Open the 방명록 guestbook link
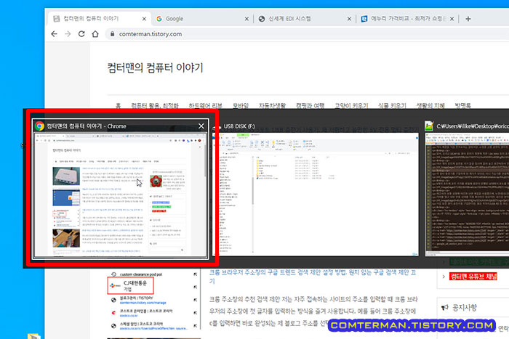 (x=462, y=106)
